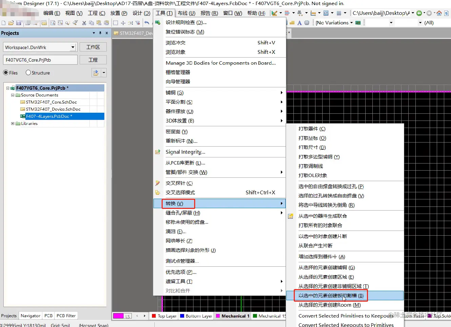
Task: Save the document using the floppy disk icon
Action: [19, 23]
